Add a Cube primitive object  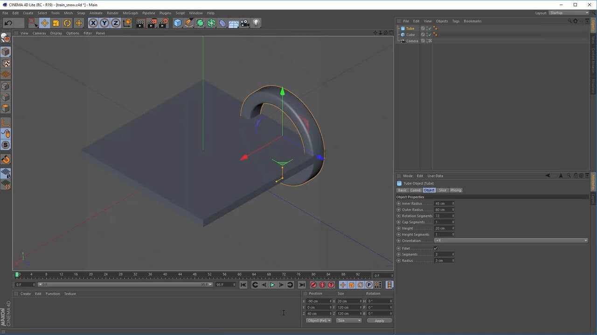(178, 23)
